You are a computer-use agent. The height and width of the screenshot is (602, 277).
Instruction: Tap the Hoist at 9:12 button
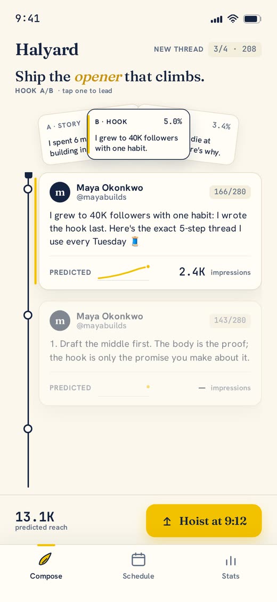point(203,520)
